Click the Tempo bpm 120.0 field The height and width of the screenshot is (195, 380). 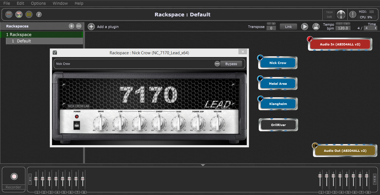tap(343, 28)
